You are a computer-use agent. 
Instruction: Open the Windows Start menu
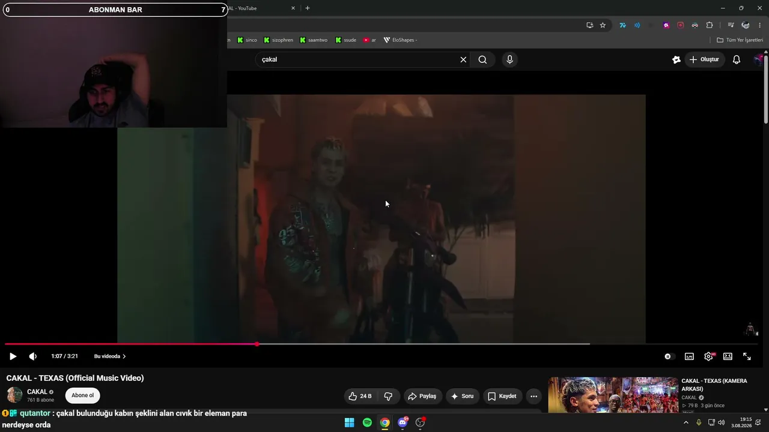pyautogui.click(x=349, y=422)
